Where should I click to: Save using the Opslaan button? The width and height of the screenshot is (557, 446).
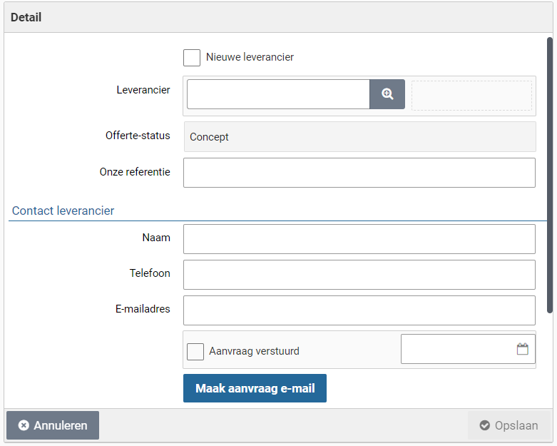[509, 425]
